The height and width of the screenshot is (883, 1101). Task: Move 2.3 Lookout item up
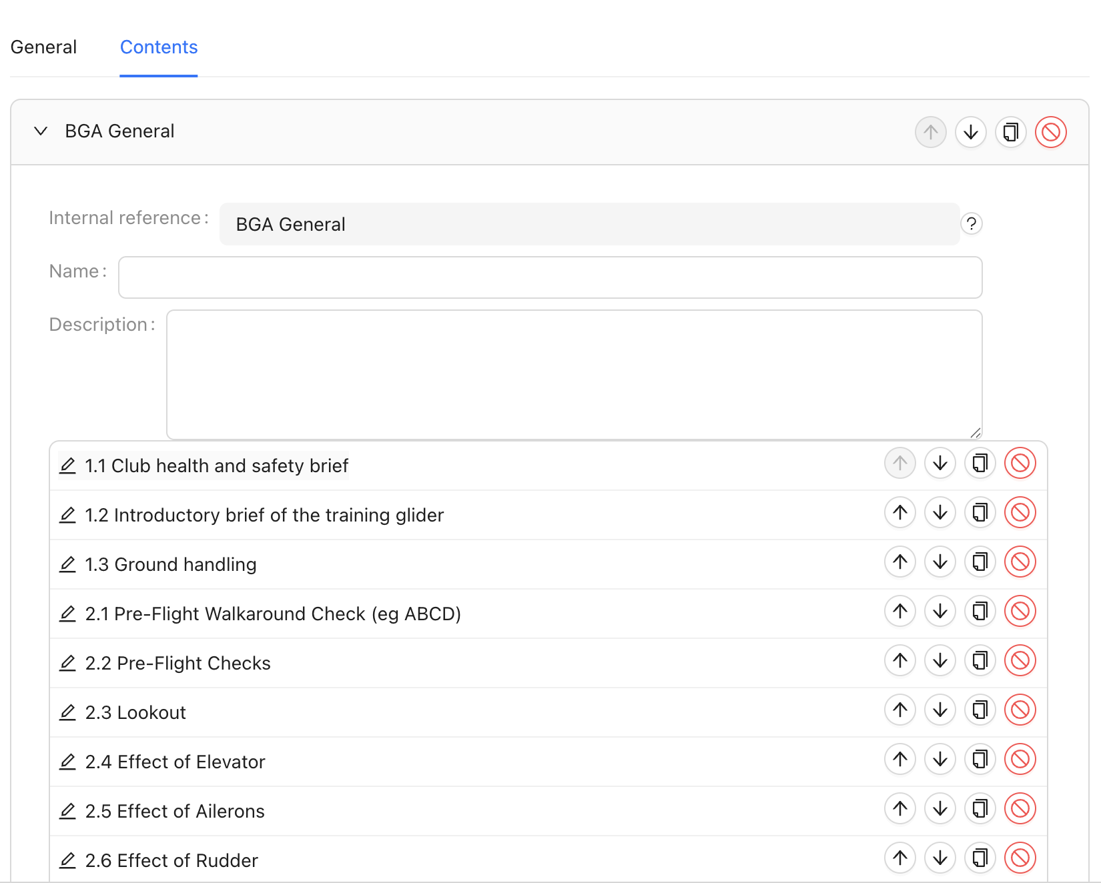(x=899, y=710)
